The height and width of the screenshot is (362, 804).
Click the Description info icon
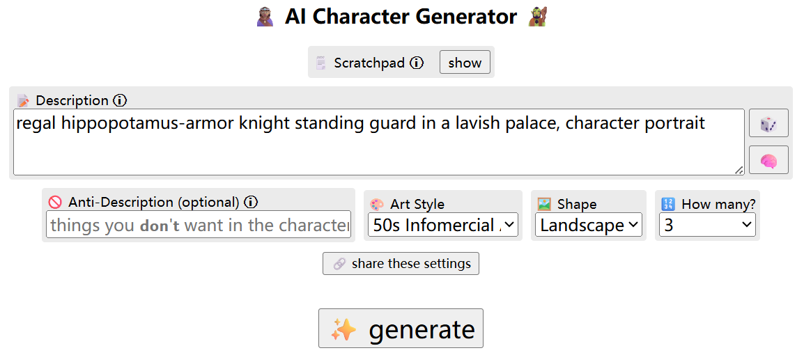pyautogui.click(x=119, y=100)
